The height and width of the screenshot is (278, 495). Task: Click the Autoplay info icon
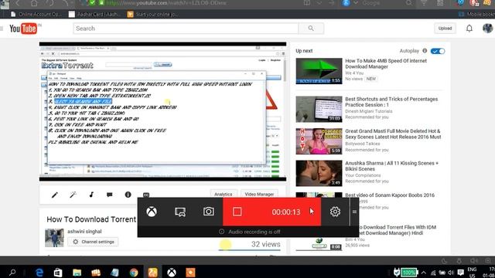(x=425, y=51)
